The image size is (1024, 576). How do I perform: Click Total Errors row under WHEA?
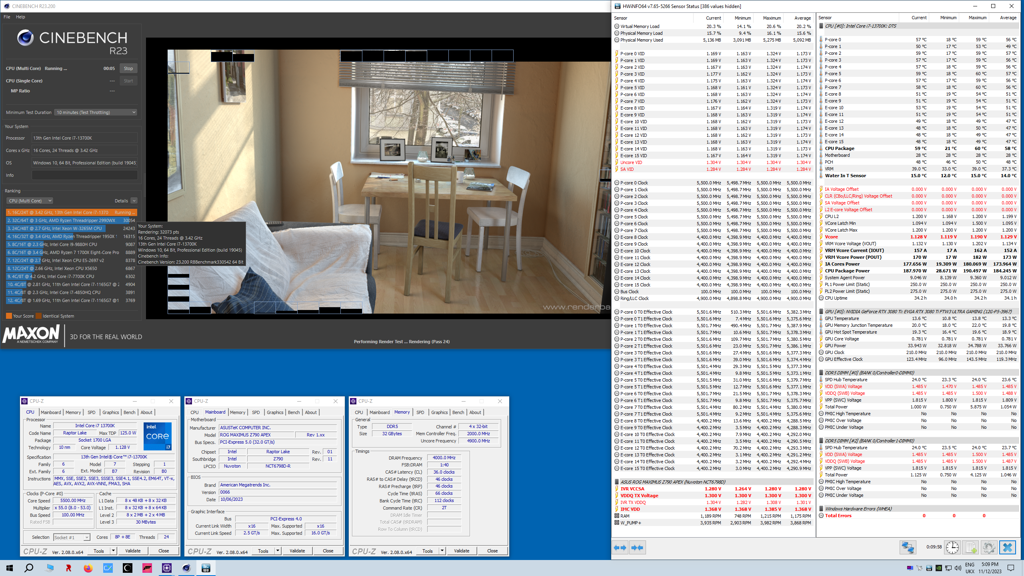[918, 516]
